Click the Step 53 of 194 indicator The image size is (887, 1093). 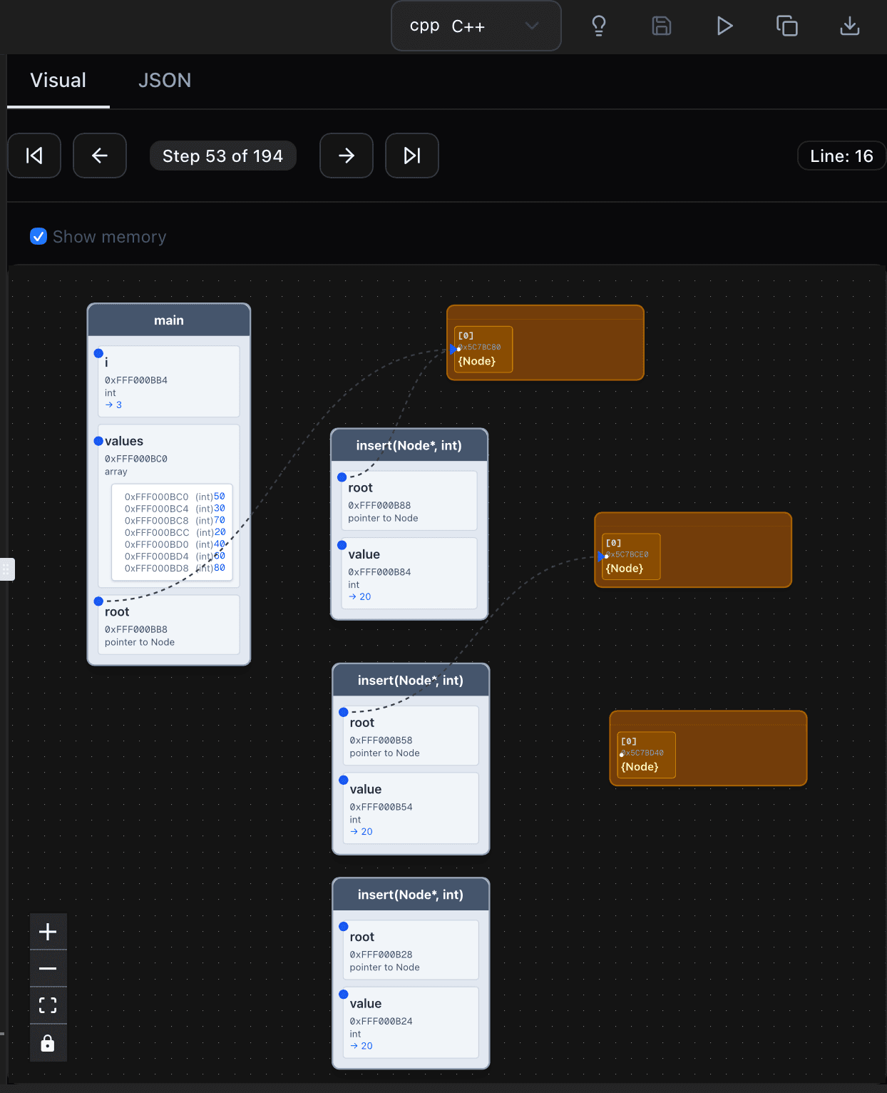click(223, 156)
